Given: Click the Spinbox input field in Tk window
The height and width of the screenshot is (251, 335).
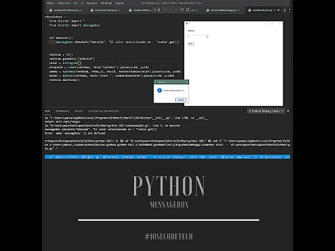Looking at the screenshot, I should 197,36.
